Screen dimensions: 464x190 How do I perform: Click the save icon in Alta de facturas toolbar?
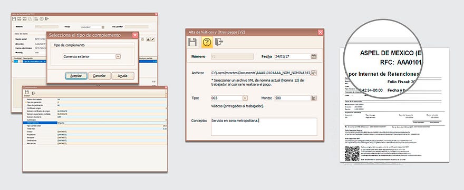[14, 18]
